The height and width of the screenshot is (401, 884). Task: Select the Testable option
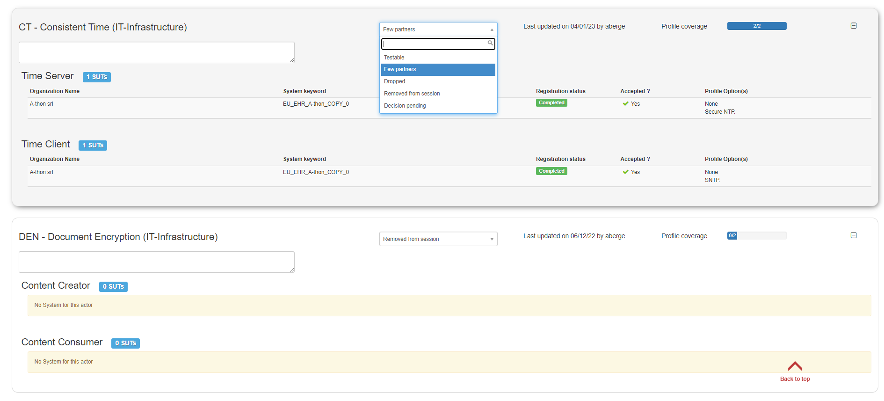coord(394,58)
